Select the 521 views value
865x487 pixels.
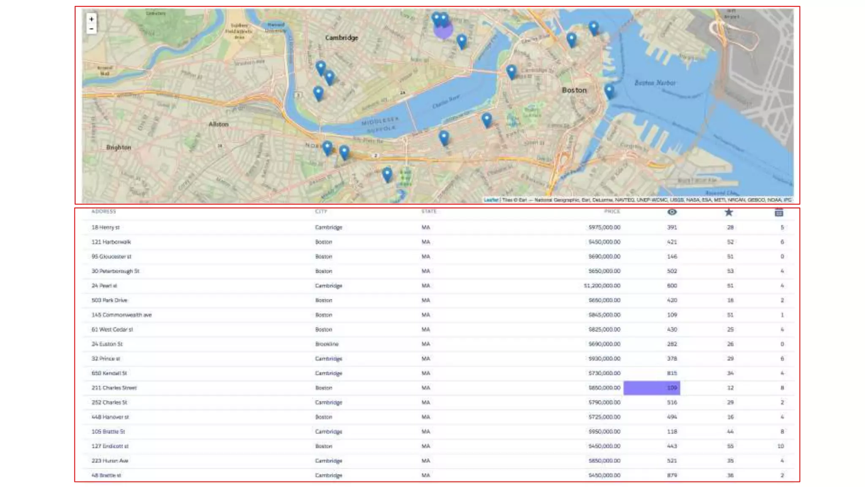click(672, 461)
